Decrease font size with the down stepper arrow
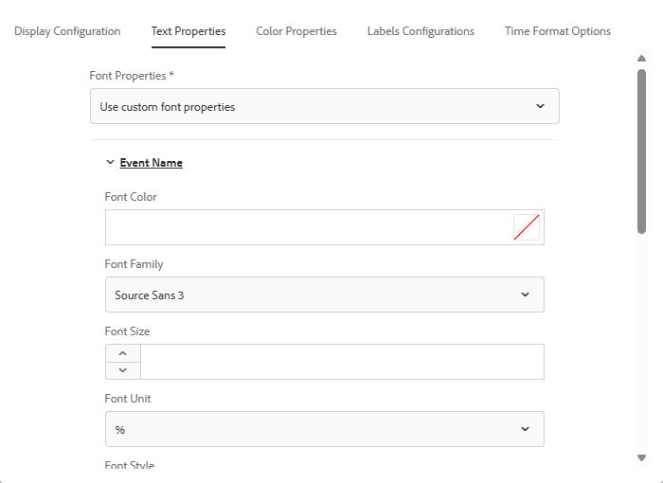The width and height of the screenshot is (663, 483). (122, 370)
